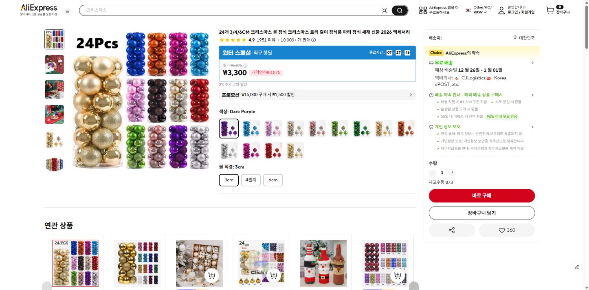This screenshot has width=589, height=290.
Task: Add to wishlist with heart icon
Action: tap(507, 230)
